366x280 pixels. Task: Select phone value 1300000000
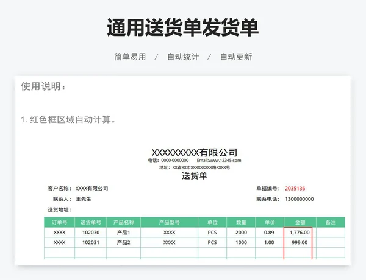(x=300, y=199)
